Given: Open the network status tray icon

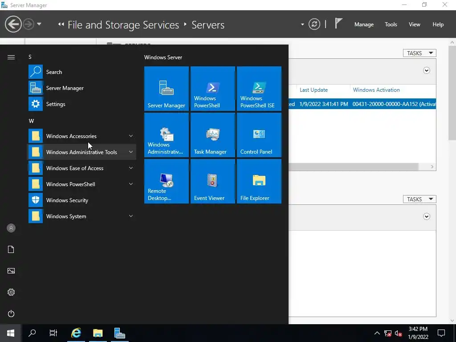Looking at the screenshot, I should [388, 333].
